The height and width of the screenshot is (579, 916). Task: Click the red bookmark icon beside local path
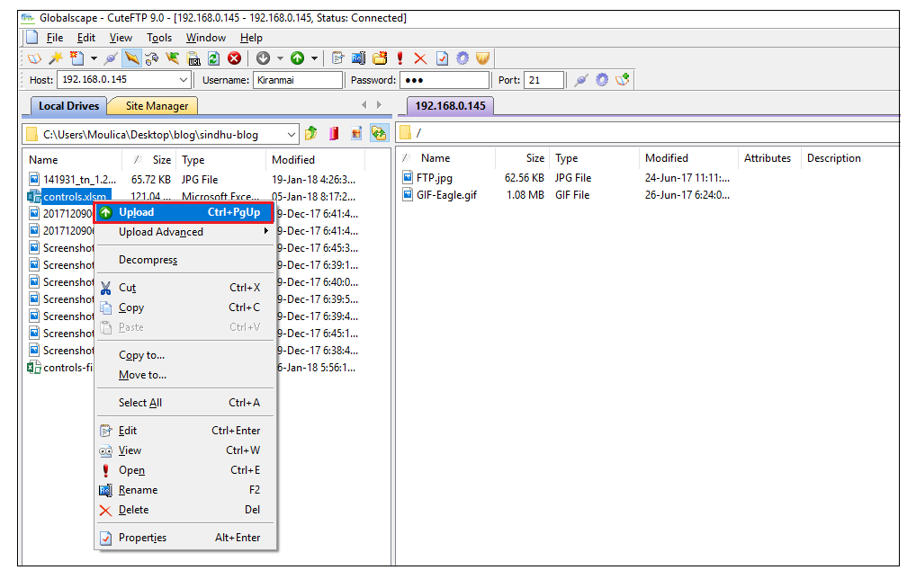point(334,134)
